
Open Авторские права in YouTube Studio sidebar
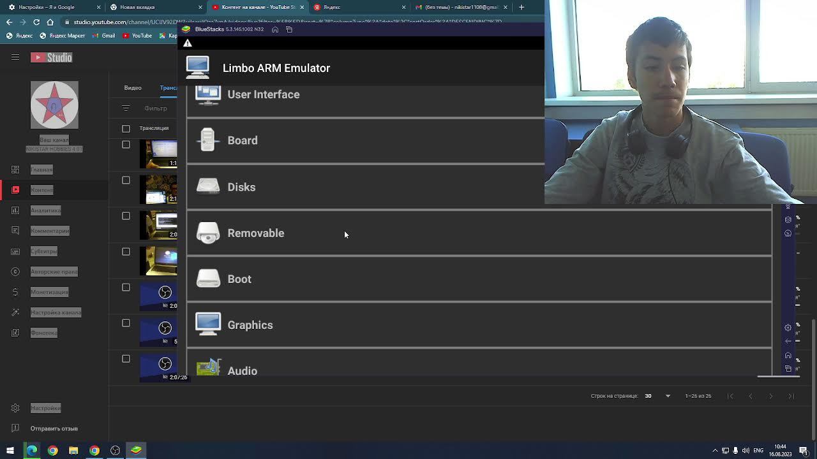pos(54,272)
